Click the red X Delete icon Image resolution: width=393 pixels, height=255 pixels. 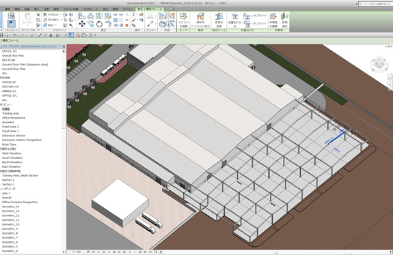tap(127, 25)
